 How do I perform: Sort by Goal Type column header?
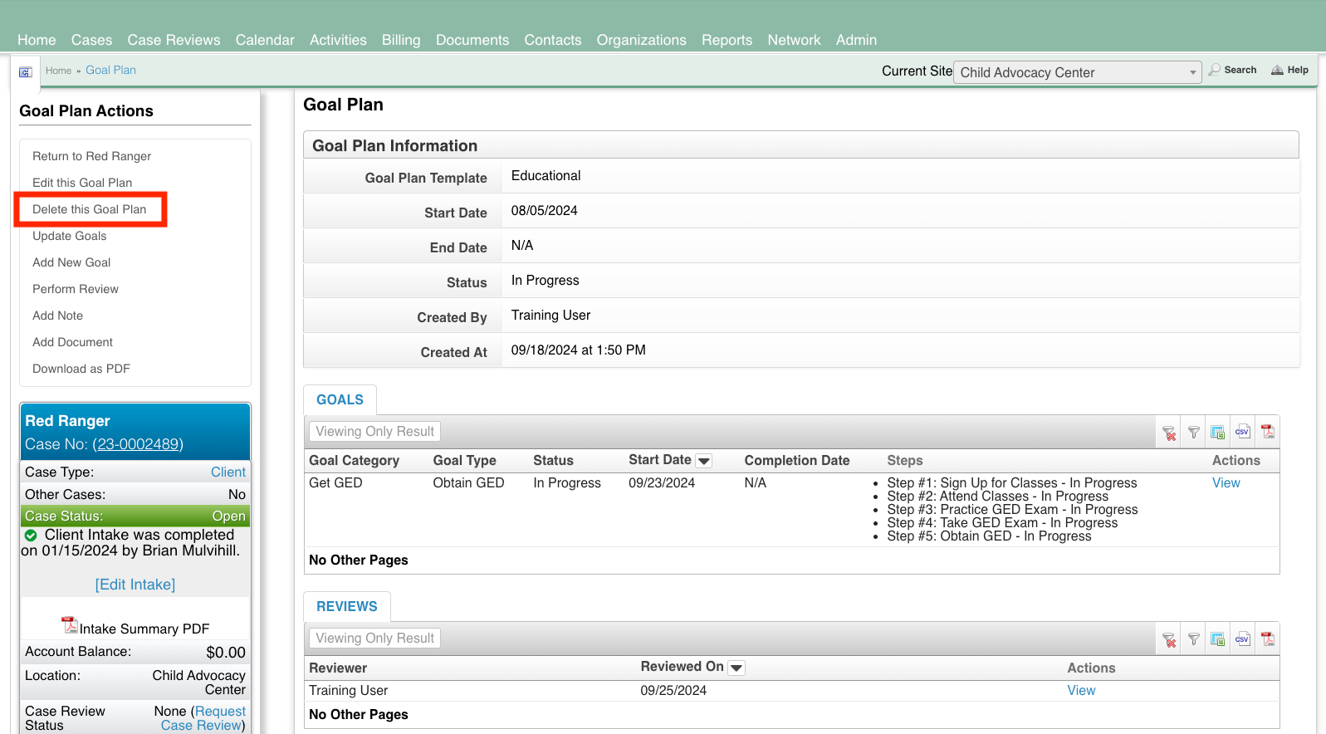pos(464,461)
